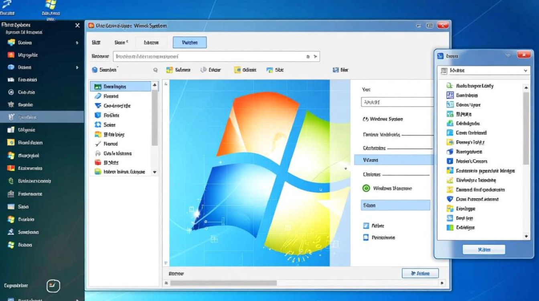Image resolution: width=539 pixels, height=301 pixels.
Task: Click the blue globe icon in the main toolbar
Action: pyautogui.click(x=95, y=70)
